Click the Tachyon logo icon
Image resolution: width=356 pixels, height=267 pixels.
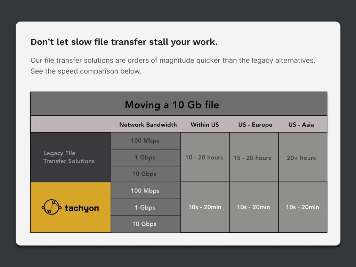tap(51, 207)
